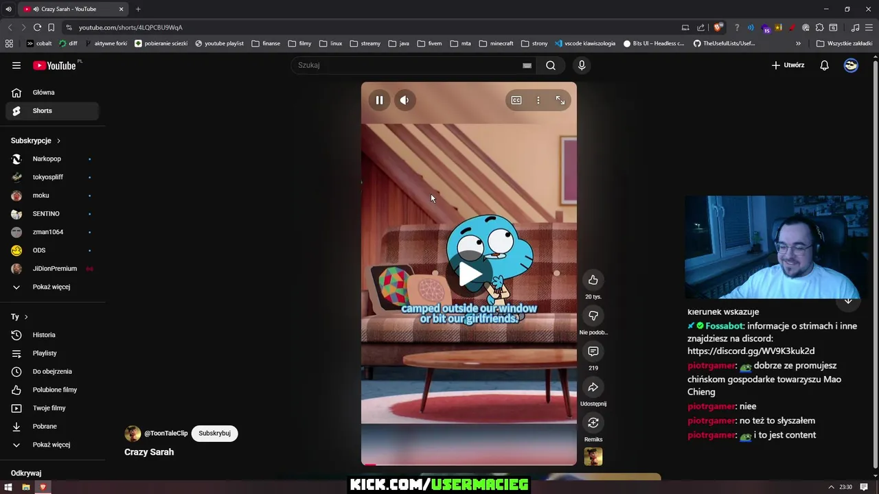
Task: Click the magnifier search button
Action: click(x=551, y=65)
